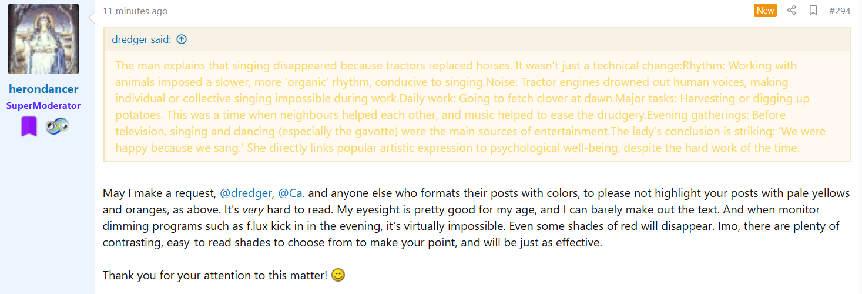
Task: Bookmark this post with the bookmark icon
Action: click(813, 11)
